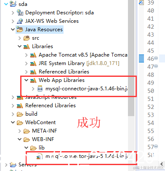This screenshot has height=171, width=165.
Task: Select the Libraries label
Action: (x=43, y=46)
